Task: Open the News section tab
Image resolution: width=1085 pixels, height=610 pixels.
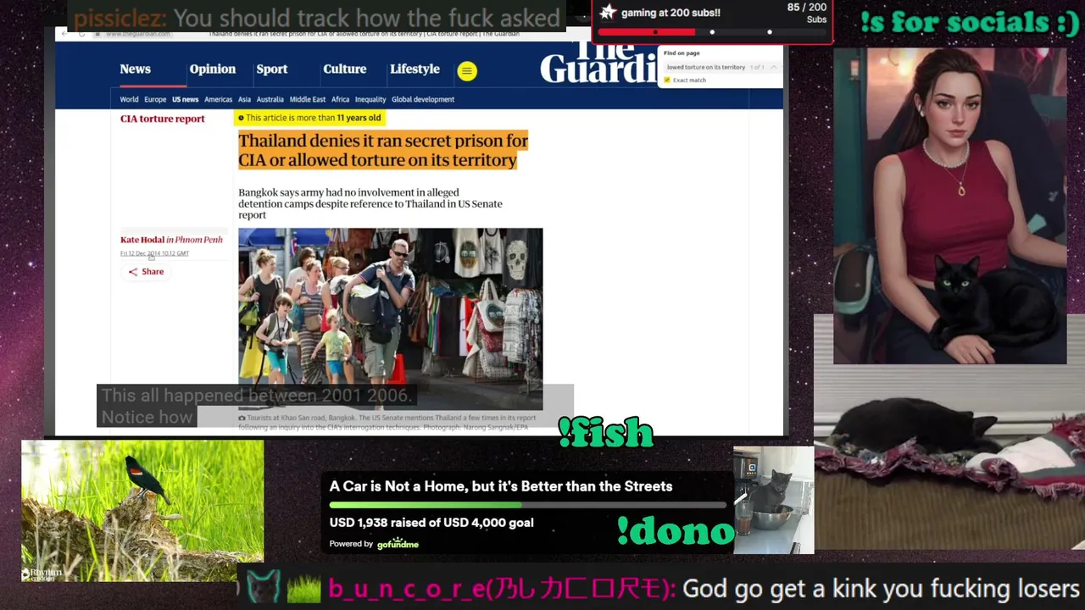Action: pyautogui.click(x=135, y=69)
